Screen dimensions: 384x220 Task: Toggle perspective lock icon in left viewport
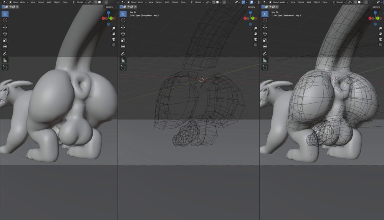tap(114, 45)
